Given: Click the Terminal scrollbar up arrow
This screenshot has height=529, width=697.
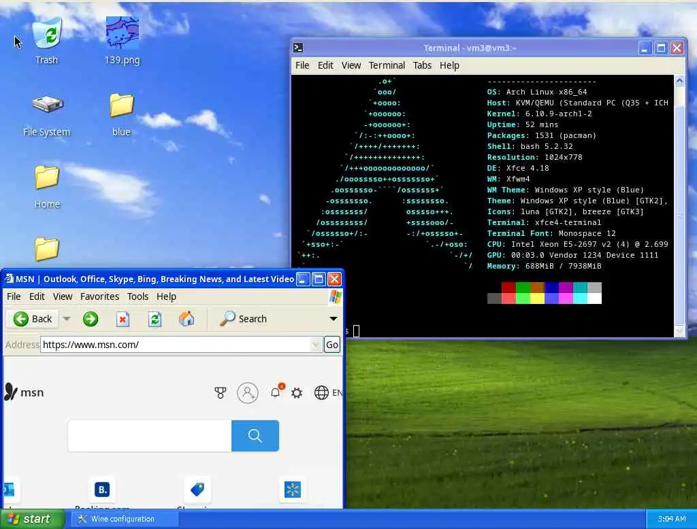Looking at the screenshot, I should [679, 81].
